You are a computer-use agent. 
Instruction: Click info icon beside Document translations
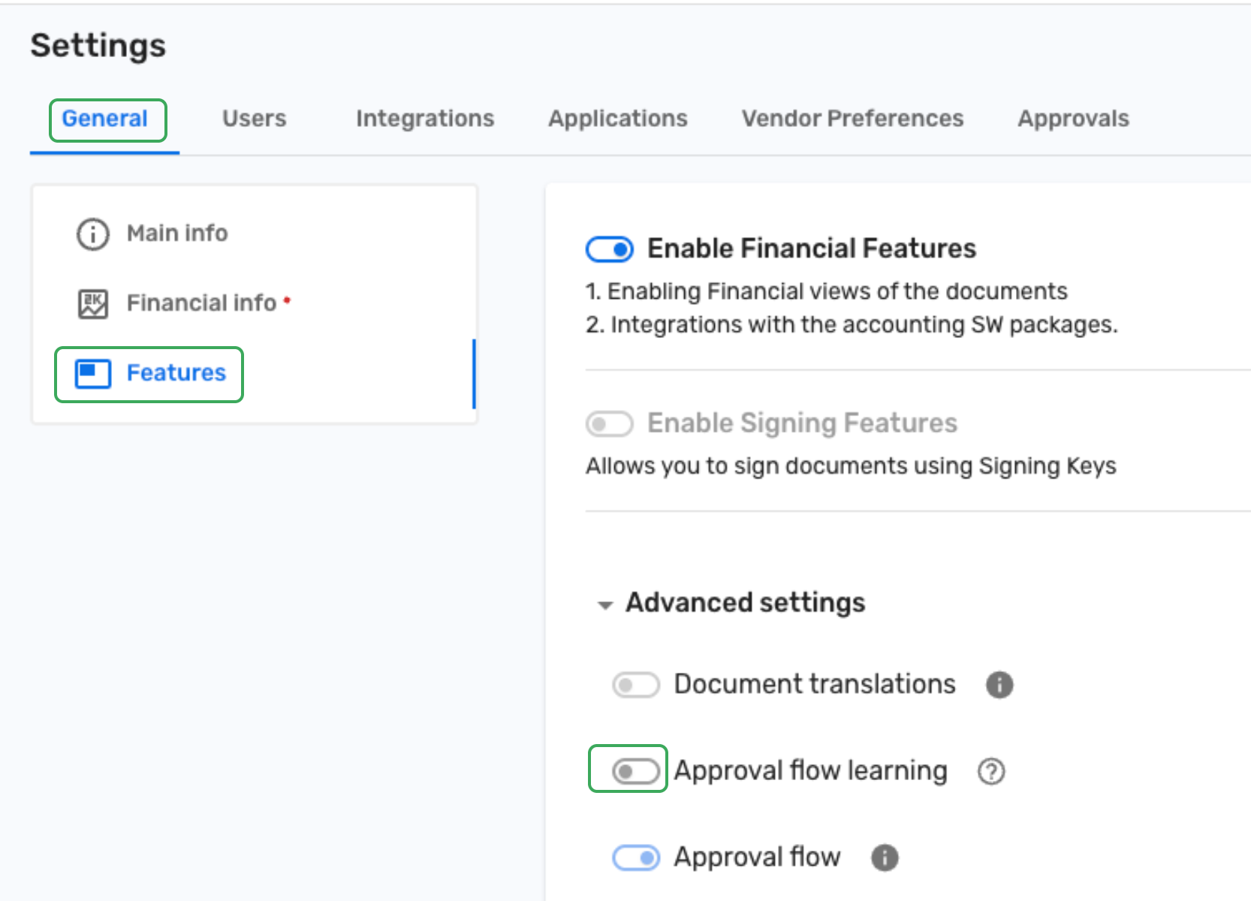pos(999,685)
